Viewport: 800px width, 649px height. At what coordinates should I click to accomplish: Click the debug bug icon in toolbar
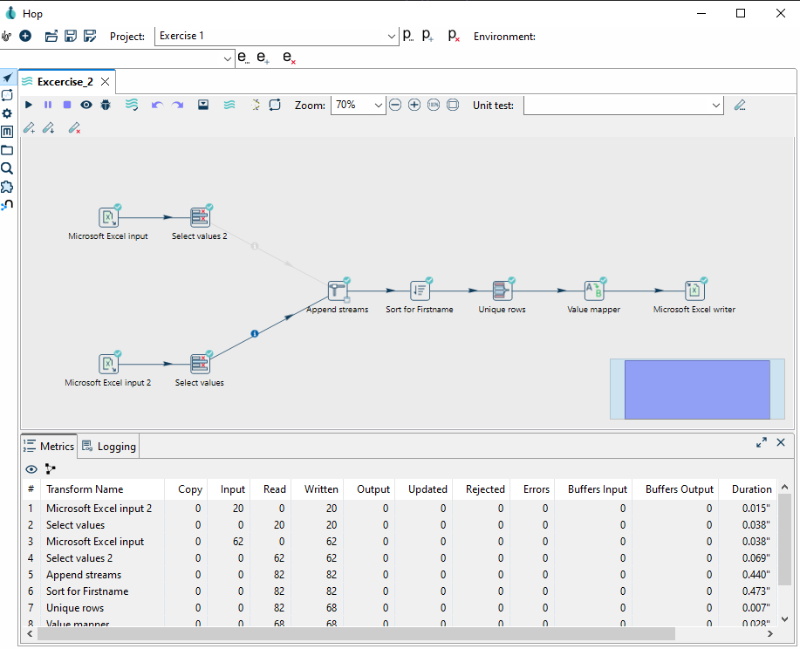(x=106, y=105)
